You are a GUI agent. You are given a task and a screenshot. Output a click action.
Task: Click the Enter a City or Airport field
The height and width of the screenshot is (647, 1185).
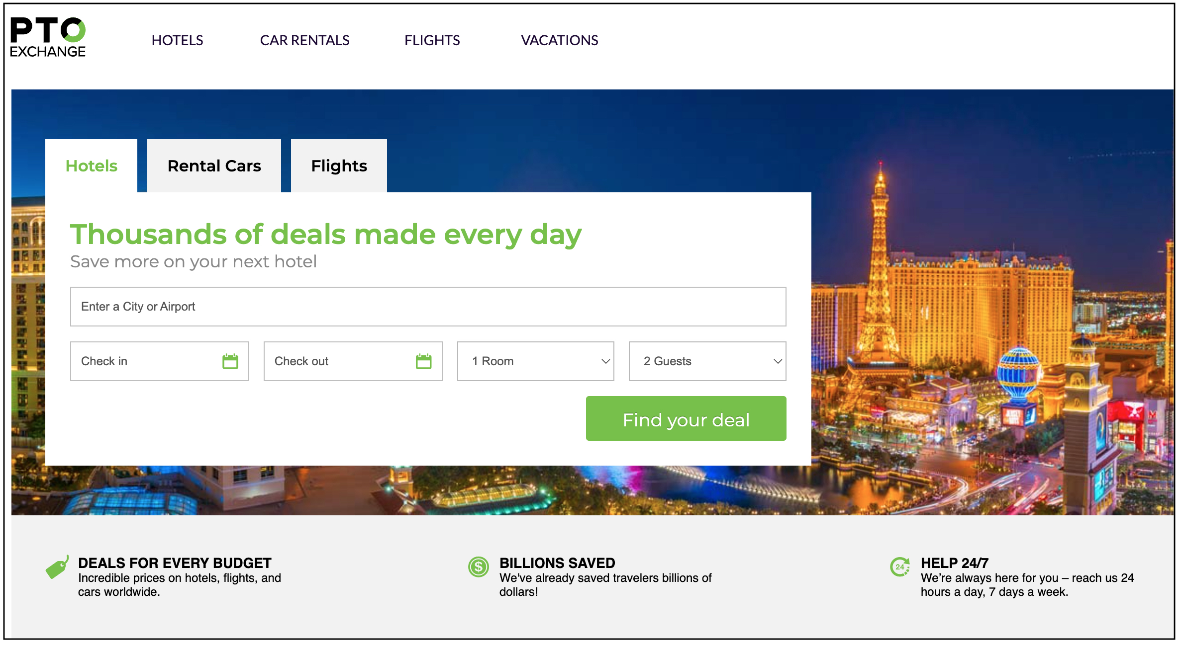428,307
